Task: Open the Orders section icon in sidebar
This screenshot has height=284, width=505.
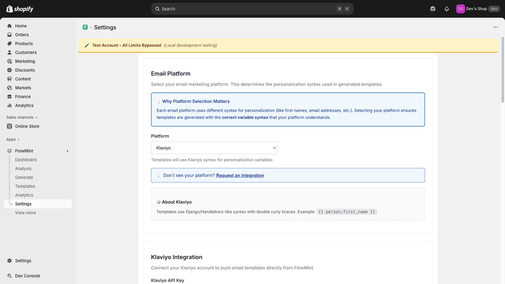Action: (x=9, y=35)
